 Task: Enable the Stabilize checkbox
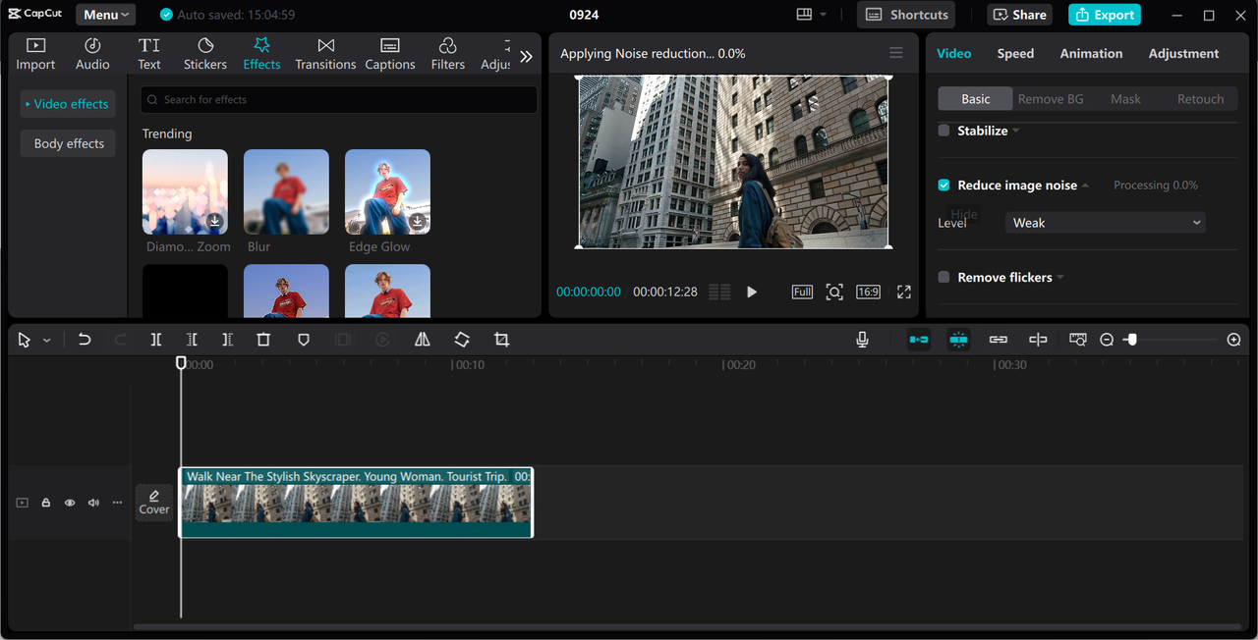coord(943,131)
